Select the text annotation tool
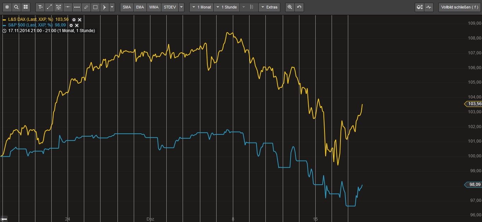The height and width of the screenshot is (222, 482). coord(40,7)
